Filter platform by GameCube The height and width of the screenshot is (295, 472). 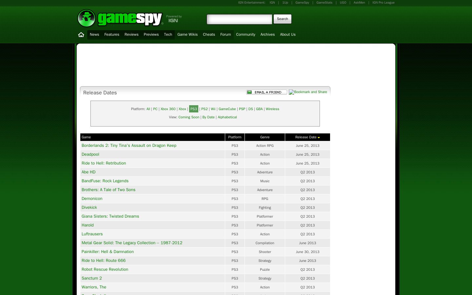(x=227, y=109)
